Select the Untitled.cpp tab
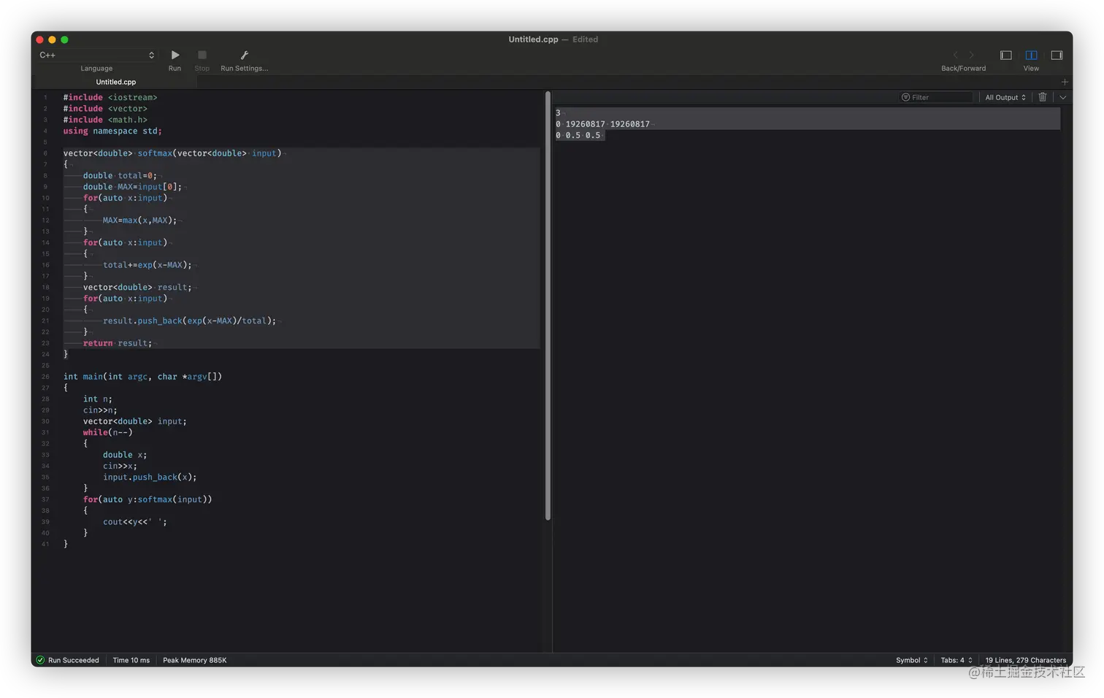The image size is (1104, 698). (x=115, y=82)
